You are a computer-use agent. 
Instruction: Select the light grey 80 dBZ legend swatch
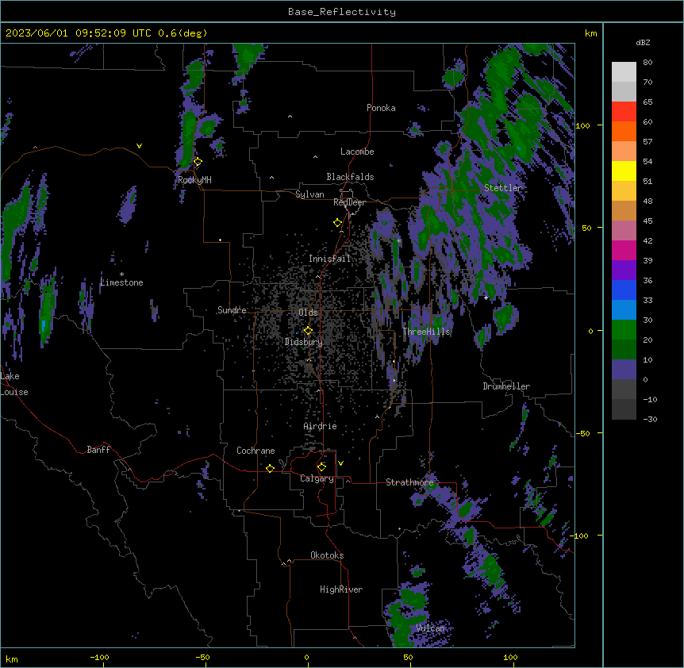click(x=624, y=72)
